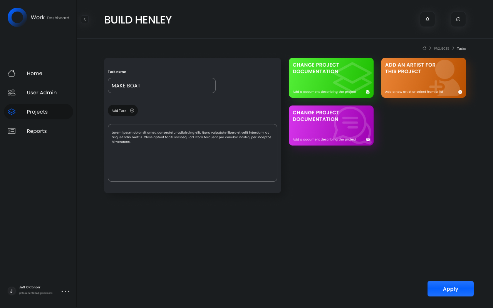Viewport: 493px width, 308px height.
Task: Click the Add Task button
Action: click(123, 110)
